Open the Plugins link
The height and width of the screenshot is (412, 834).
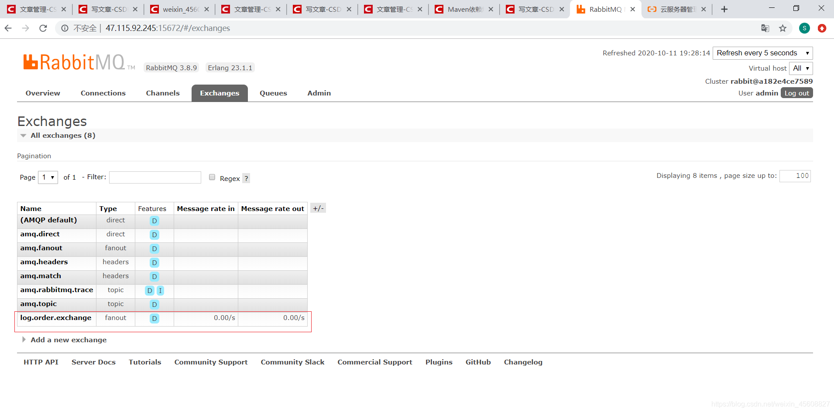pyautogui.click(x=439, y=362)
